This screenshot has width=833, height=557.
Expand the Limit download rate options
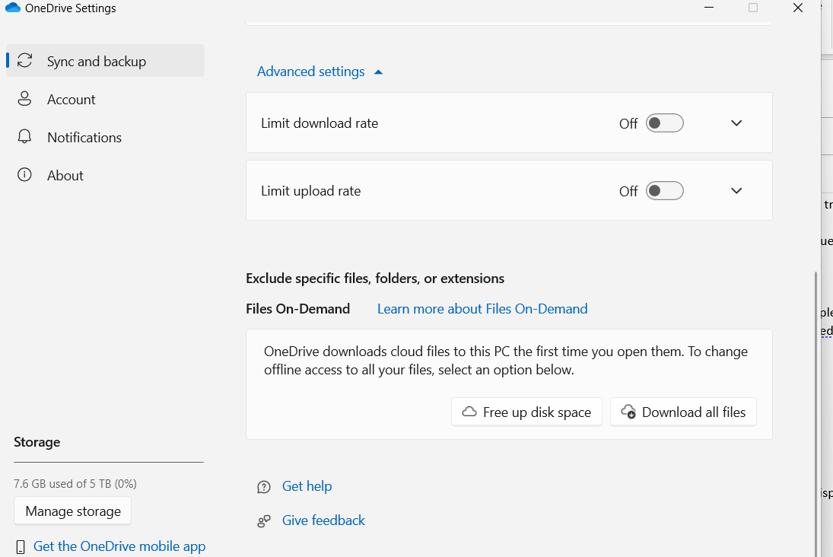click(x=736, y=123)
